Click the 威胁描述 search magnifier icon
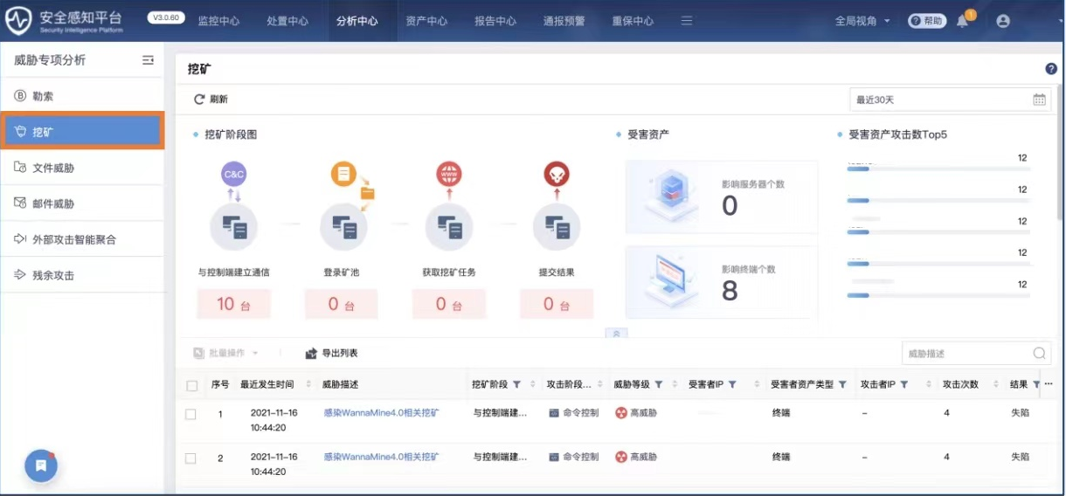 coord(1039,354)
